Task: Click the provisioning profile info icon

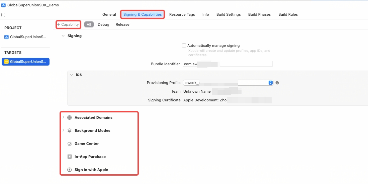Action: 277,83
